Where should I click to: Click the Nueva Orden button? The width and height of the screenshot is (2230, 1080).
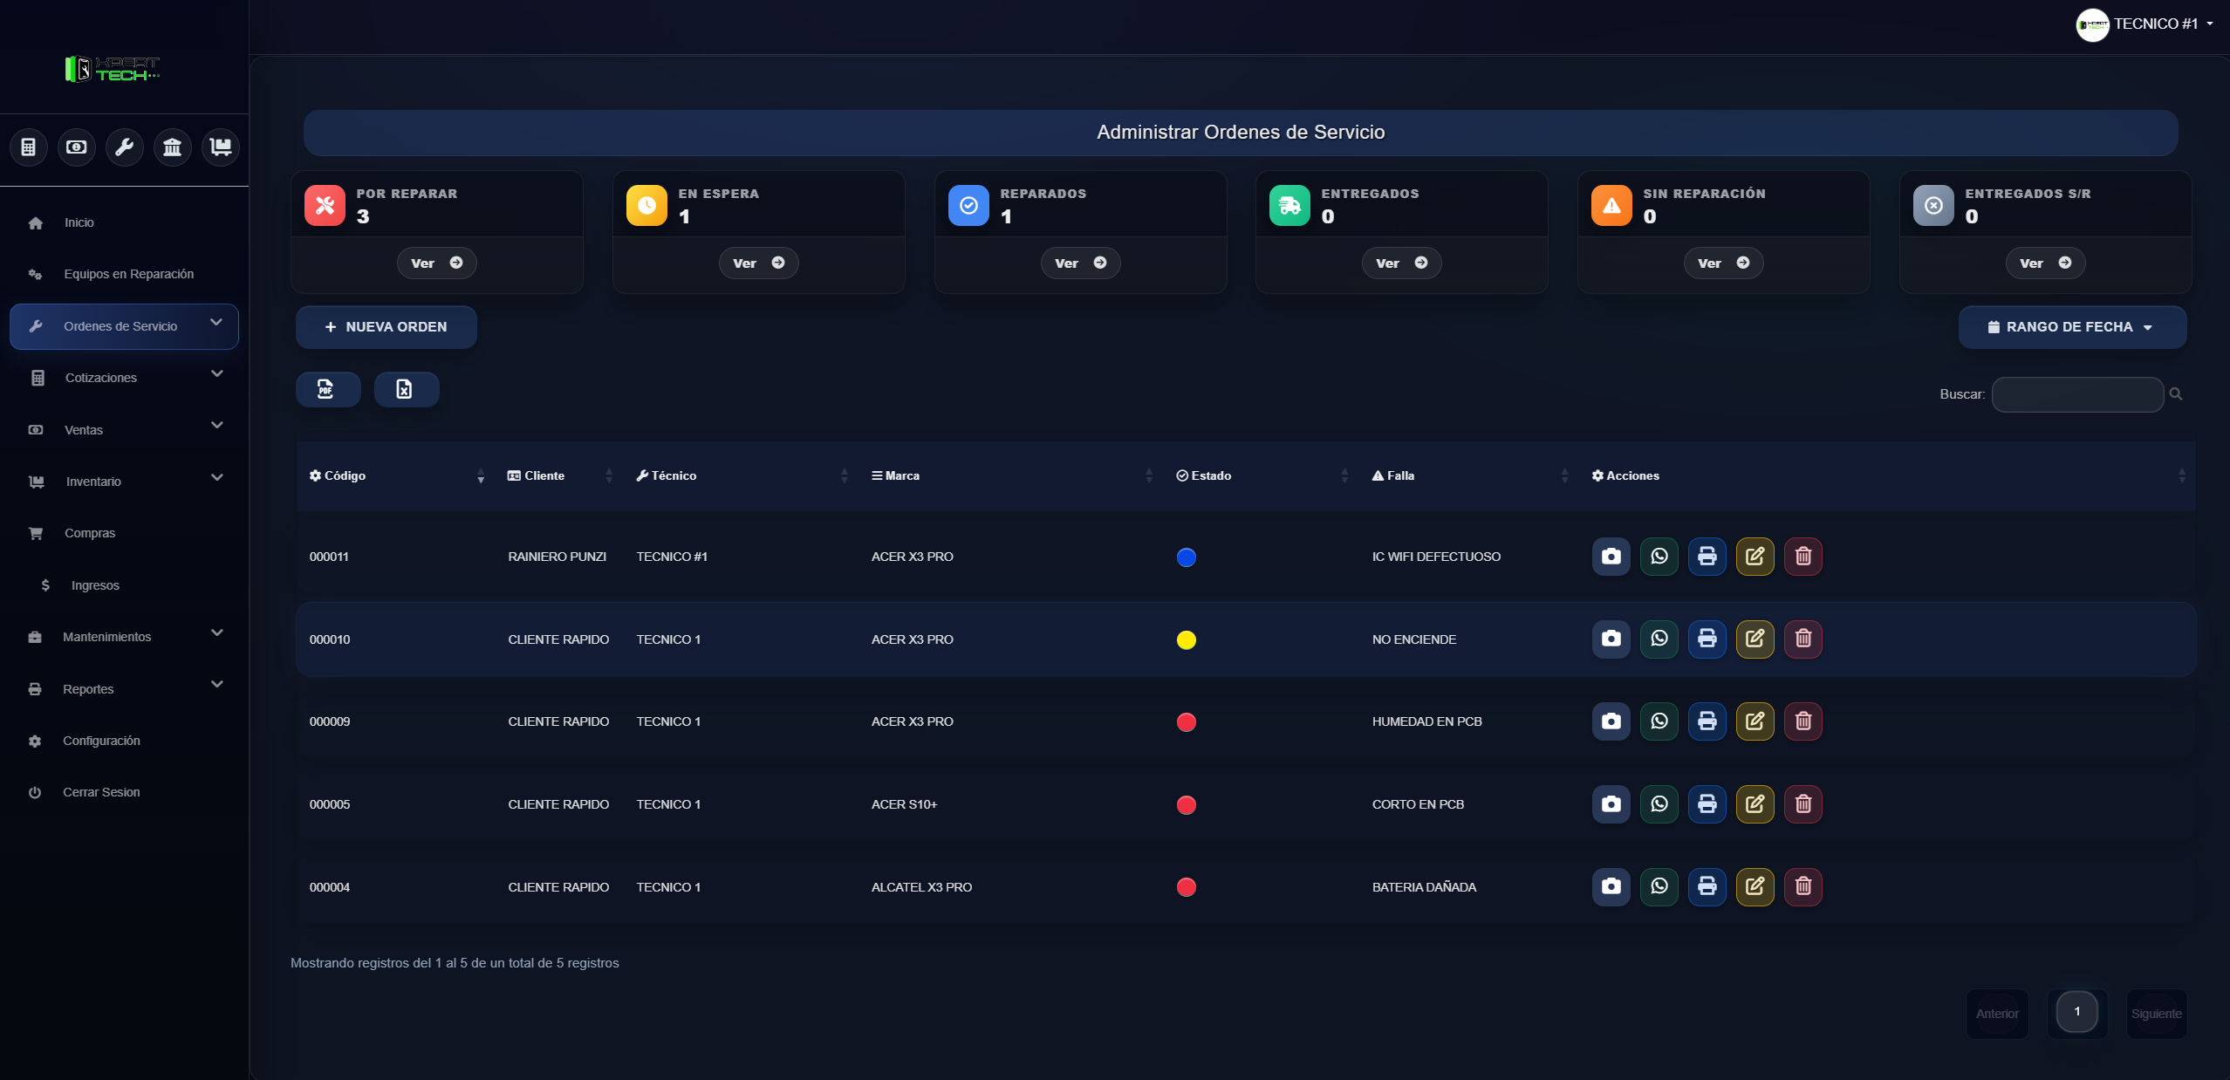(386, 327)
